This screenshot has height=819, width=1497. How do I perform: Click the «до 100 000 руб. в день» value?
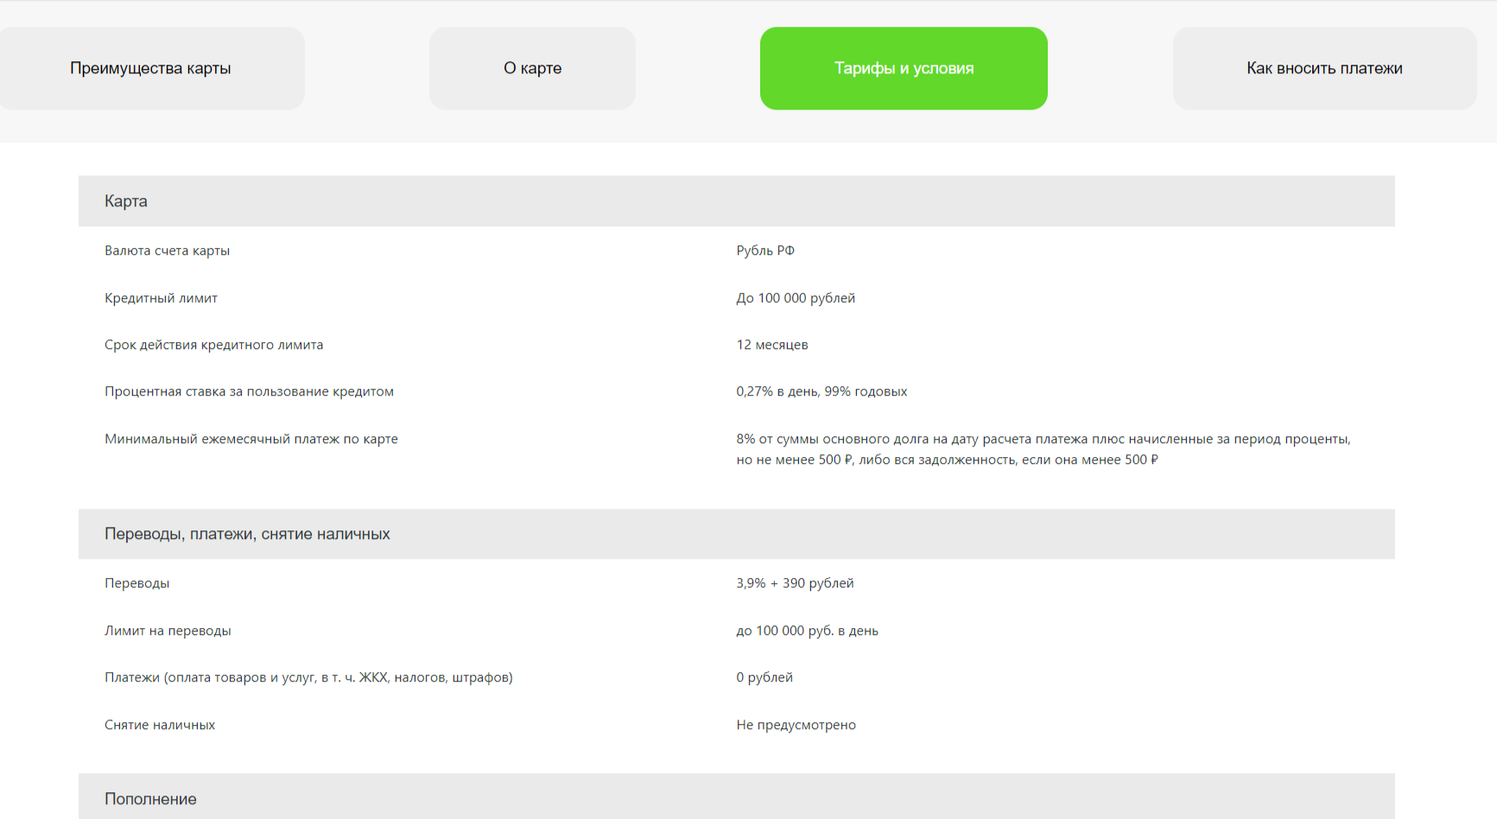[807, 631]
